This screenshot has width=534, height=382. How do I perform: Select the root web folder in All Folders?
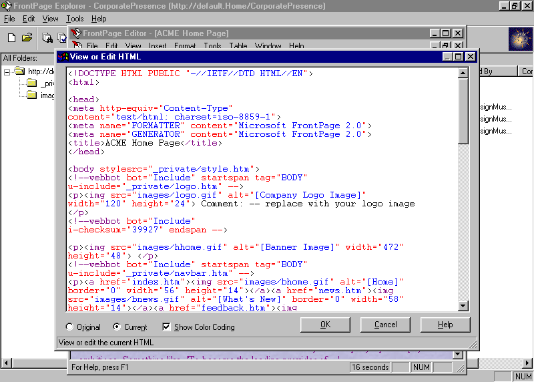pyautogui.click(x=20, y=71)
